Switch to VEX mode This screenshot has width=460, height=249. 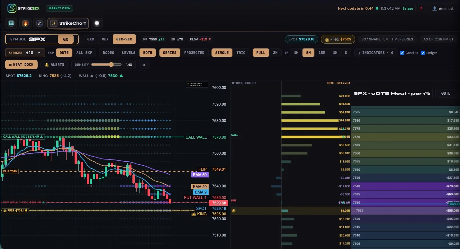(105, 39)
